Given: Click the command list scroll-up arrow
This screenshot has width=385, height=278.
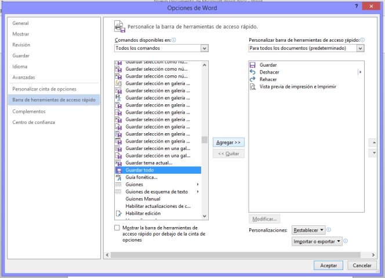Looking at the screenshot, I should pyautogui.click(x=204, y=65).
